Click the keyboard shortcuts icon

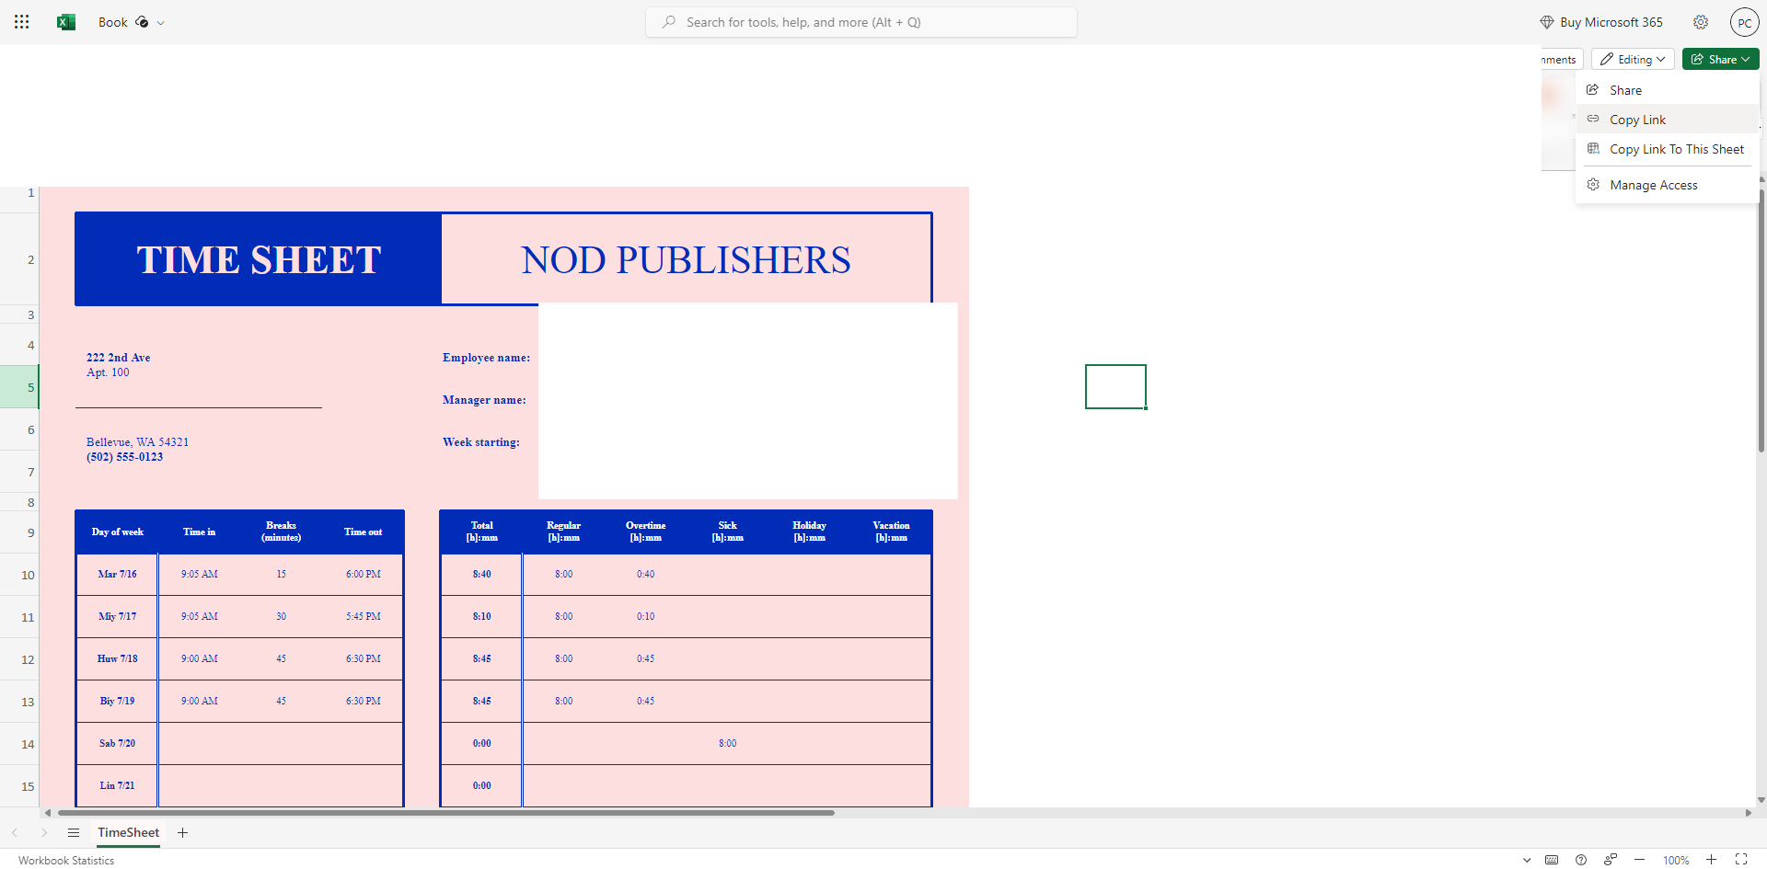1552,861
